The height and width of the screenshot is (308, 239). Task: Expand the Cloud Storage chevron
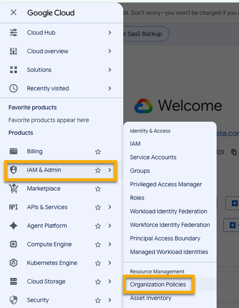point(110,281)
